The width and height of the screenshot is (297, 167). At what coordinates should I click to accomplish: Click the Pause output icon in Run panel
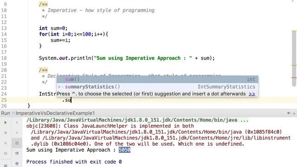pos(6,143)
